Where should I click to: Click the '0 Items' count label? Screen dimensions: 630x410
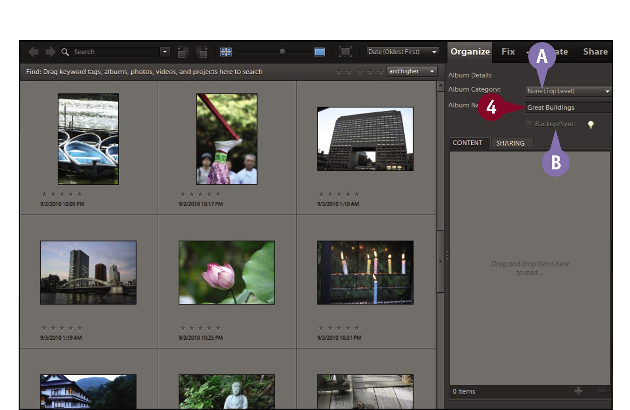click(464, 391)
